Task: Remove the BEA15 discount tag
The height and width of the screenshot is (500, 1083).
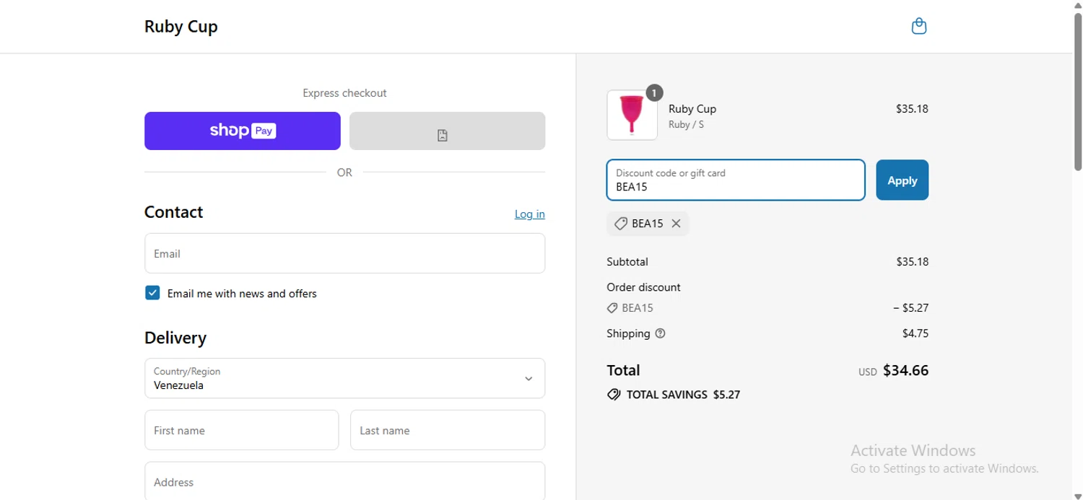Action: coord(676,224)
